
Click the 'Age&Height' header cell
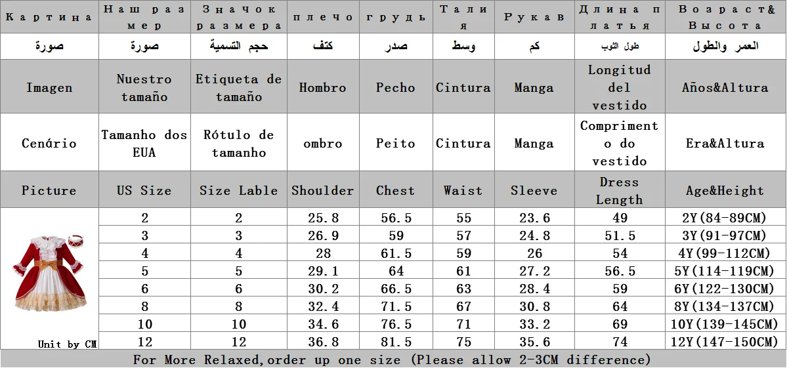725,190
